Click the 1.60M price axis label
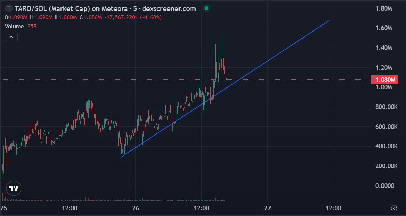 point(384,28)
